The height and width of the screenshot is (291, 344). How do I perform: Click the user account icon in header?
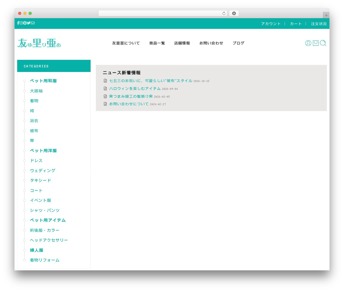tap(308, 43)
